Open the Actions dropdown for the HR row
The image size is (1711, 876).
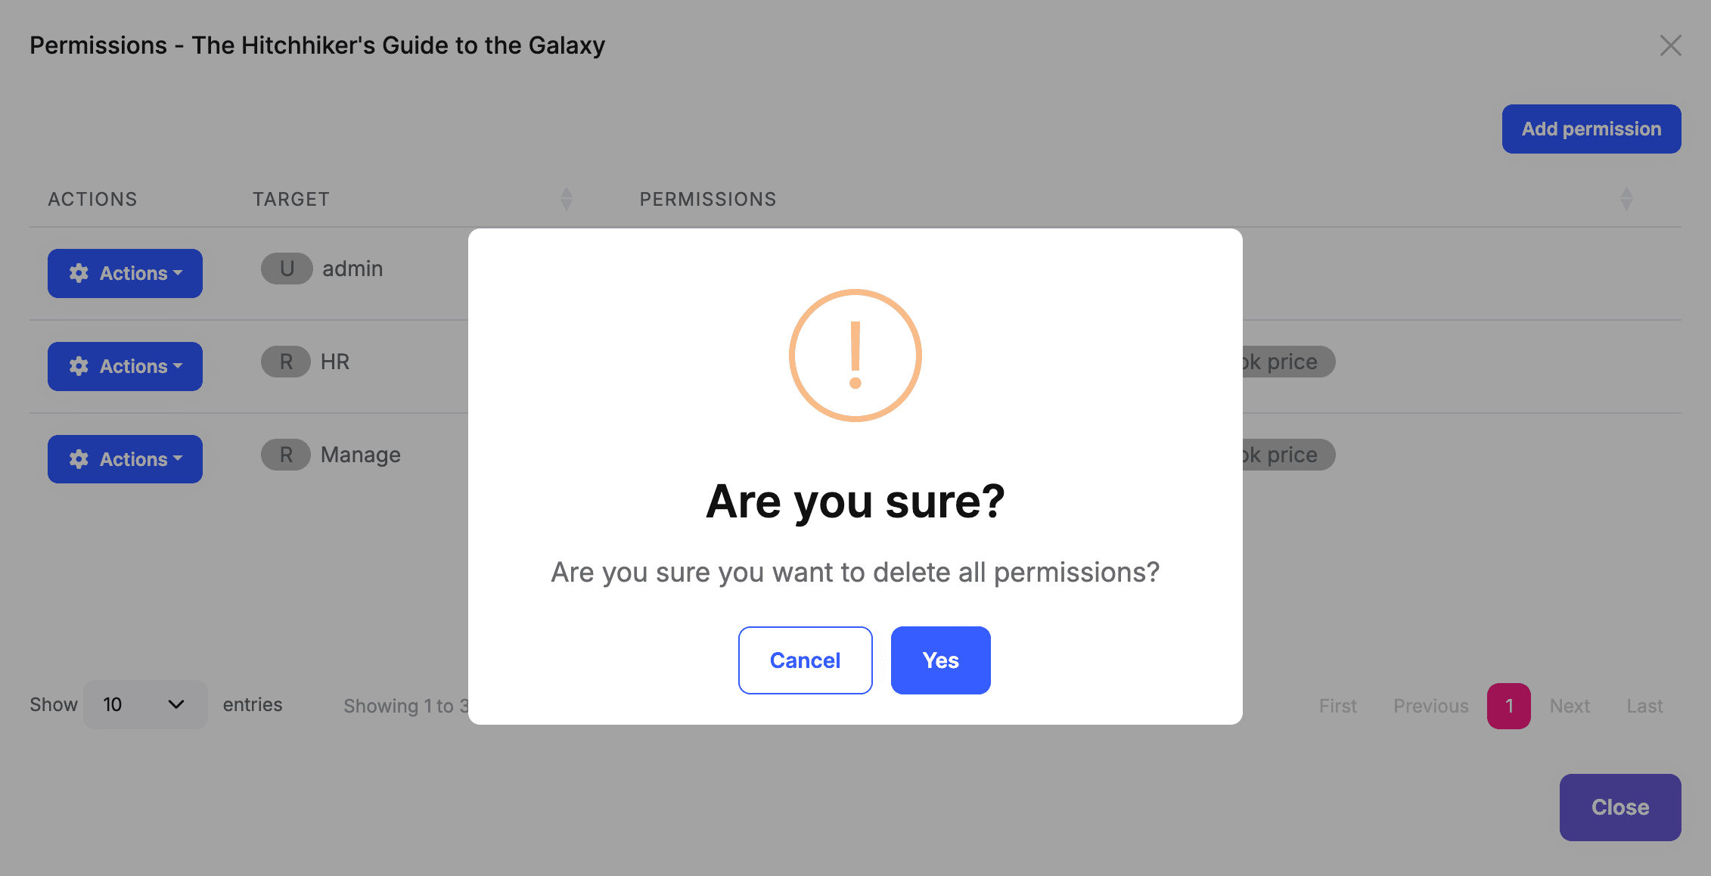click(125, 366)
